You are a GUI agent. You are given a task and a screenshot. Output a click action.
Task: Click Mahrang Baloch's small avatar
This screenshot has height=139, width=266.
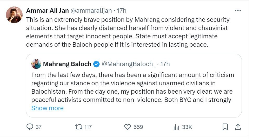pos(36,64)
